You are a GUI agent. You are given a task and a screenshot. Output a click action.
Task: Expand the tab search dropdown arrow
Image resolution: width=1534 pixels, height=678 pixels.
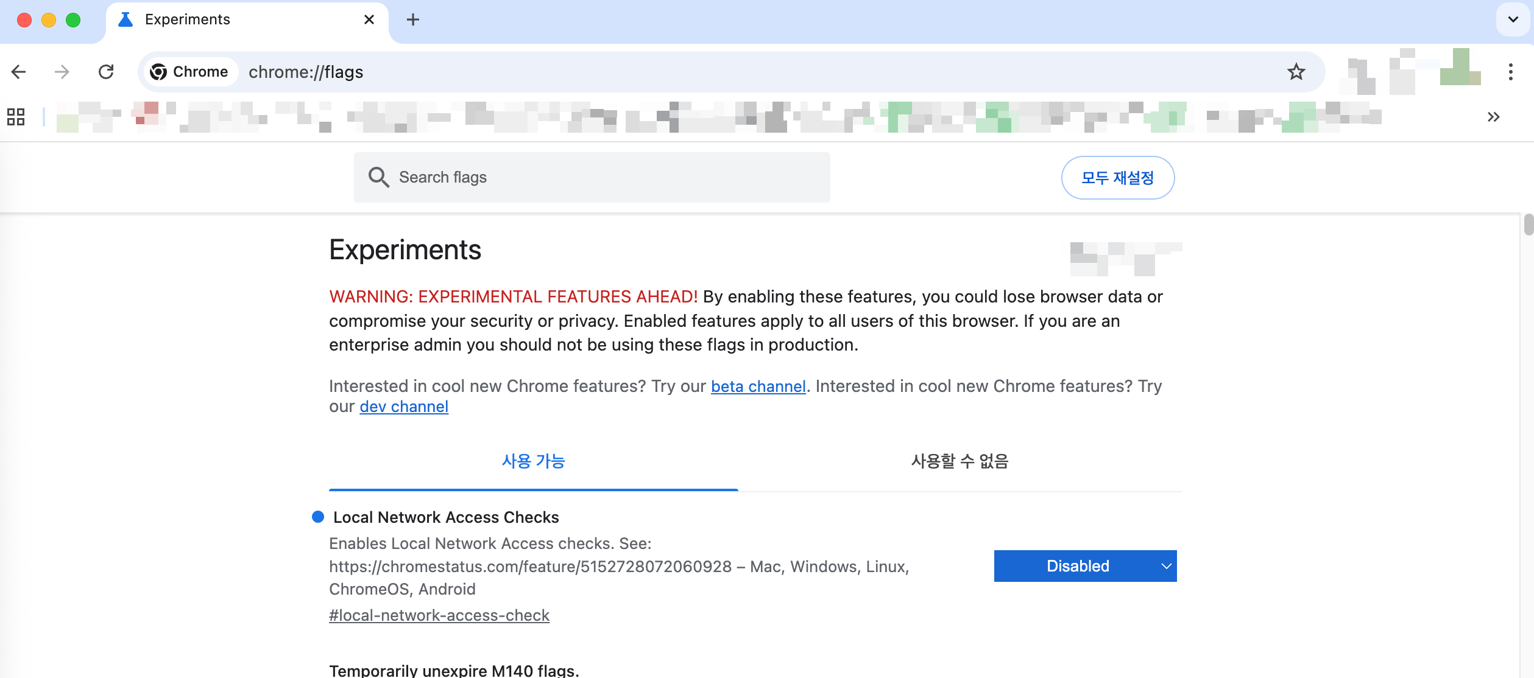(1513, 19)
